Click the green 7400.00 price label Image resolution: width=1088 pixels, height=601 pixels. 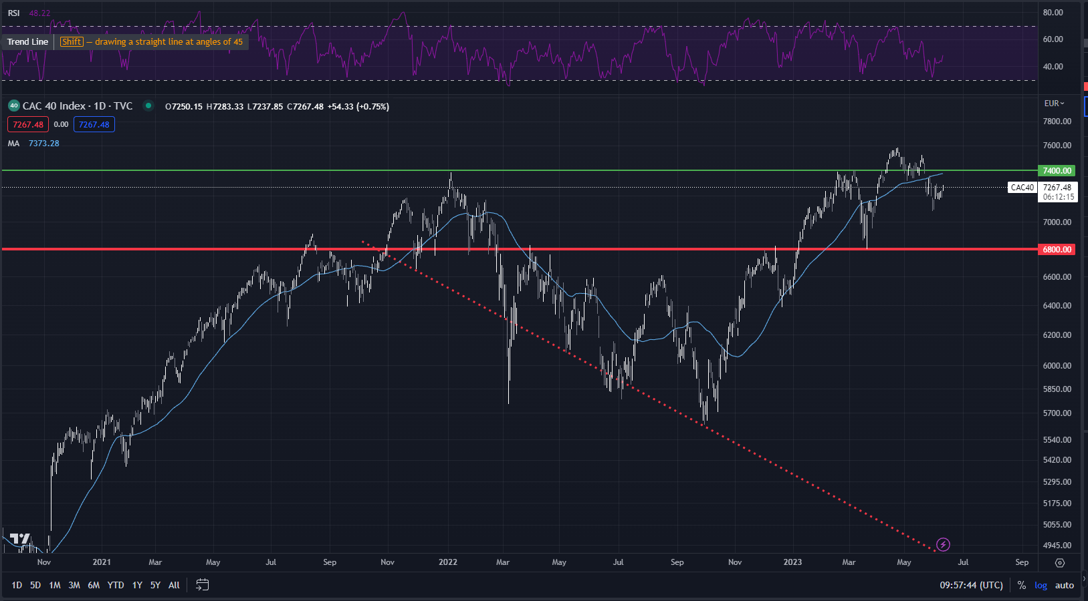(x=1057, y=171)
